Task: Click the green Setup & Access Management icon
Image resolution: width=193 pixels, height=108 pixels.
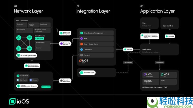Action: tap(81, 33)
